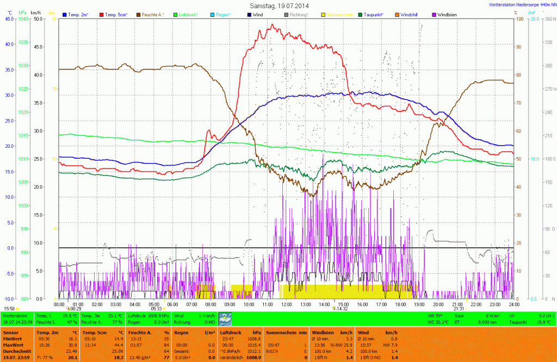The height and width of the screenshot is (362, 557).
Task: Click the dark green Taupunkt legend square
Action: click(x=360, y=14)
